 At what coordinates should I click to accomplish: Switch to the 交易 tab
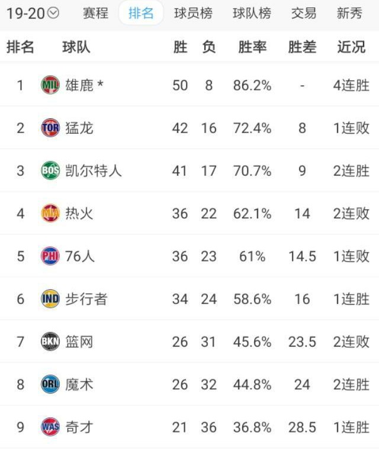(304, 13)
